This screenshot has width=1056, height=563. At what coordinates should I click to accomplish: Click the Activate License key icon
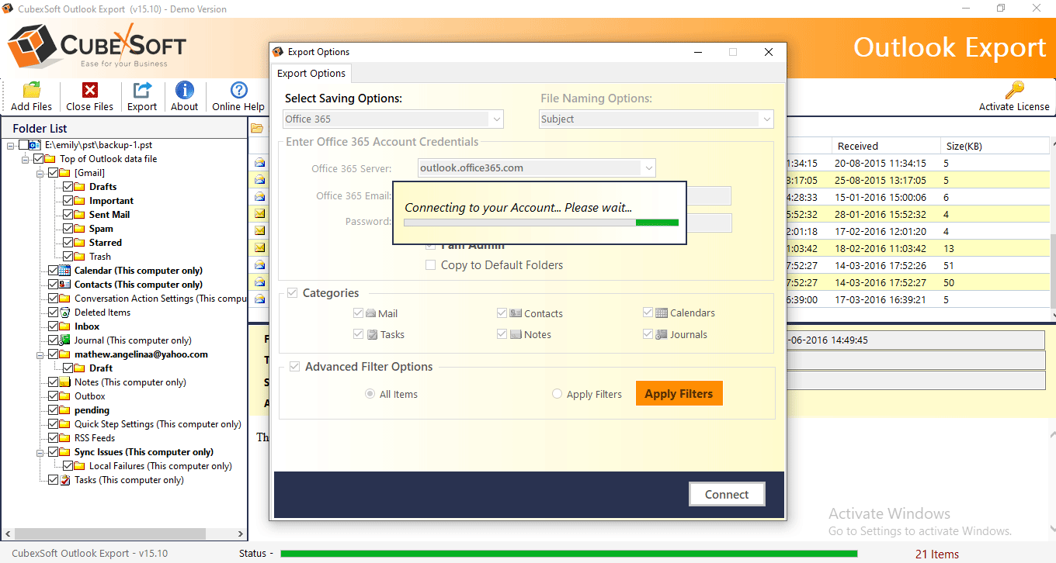[1014, 90]
